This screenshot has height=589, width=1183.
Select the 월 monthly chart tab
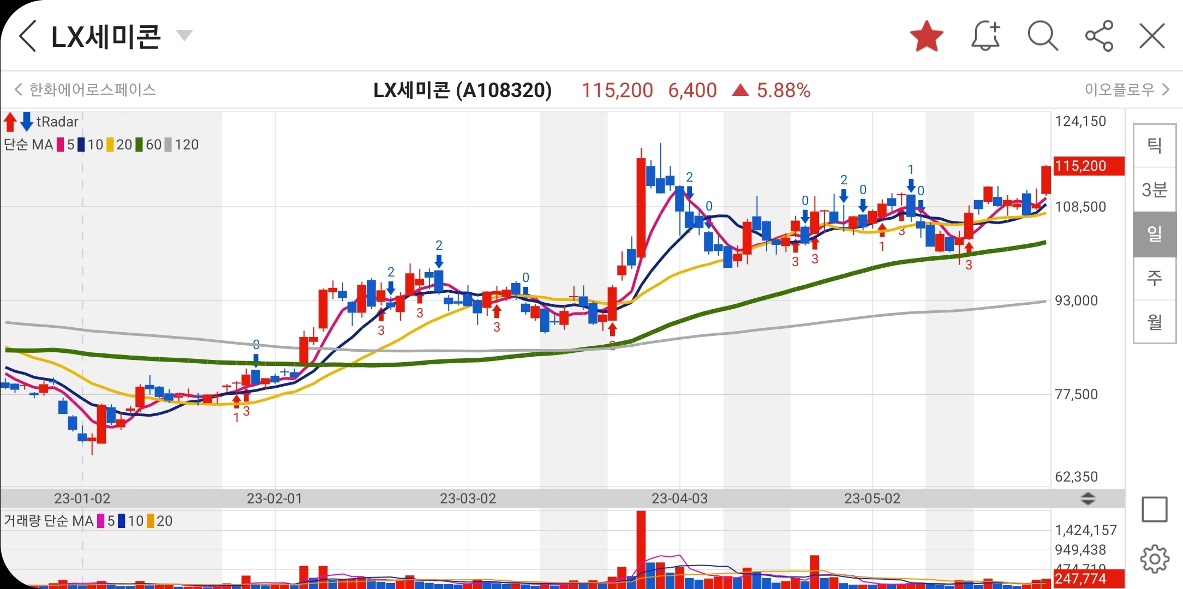(1155, 322)
